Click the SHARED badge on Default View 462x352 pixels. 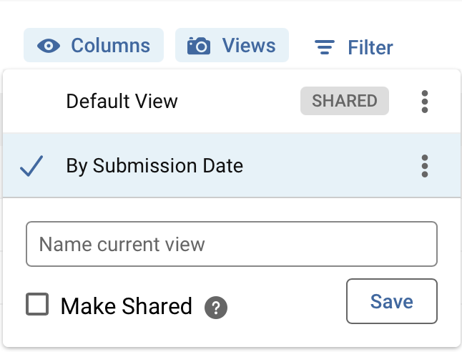345,101
